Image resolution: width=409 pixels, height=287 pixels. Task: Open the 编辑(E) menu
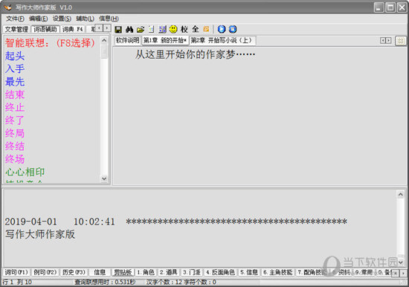pyautogui.click(x=39, y=19)
